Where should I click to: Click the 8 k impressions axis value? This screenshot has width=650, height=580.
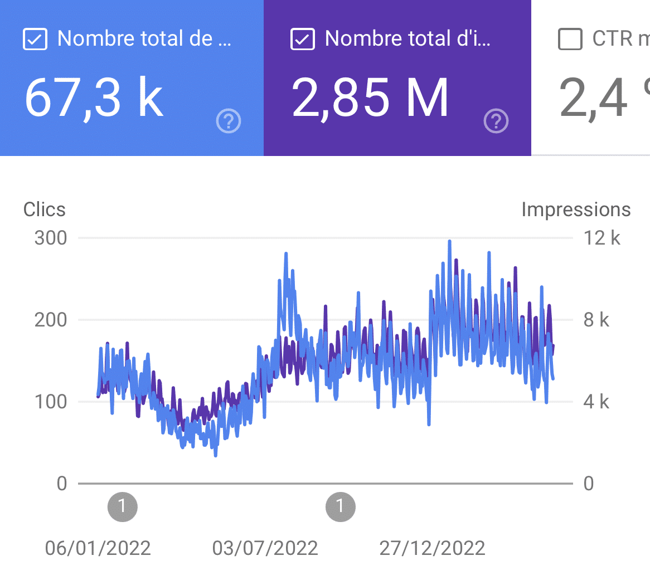[x=596, y=320]
